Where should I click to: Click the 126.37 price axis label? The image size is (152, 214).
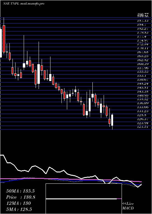(143, 119)
